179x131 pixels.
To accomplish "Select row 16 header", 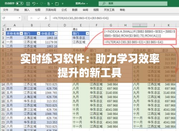I will (x=3, y=93).
